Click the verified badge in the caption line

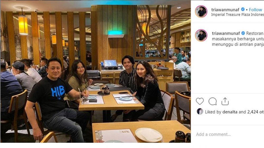[x=243, y=33]
